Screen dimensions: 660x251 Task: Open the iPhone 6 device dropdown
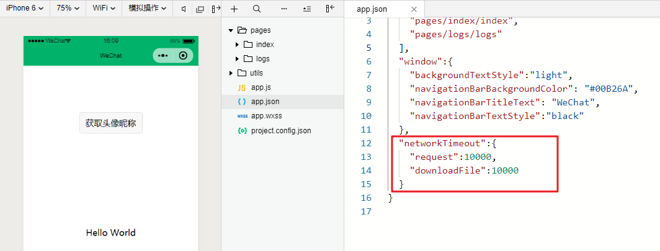[x=25, y=9]
